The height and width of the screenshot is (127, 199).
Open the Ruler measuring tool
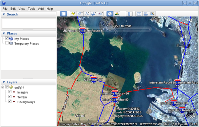pos(129,14)
